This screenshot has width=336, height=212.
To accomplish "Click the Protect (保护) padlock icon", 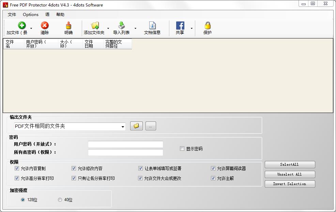I will 208,26.
